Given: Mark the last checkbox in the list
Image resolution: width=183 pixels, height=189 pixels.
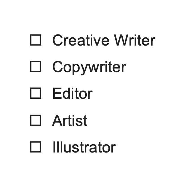Looking at the screenshot, I should point(36,147).
